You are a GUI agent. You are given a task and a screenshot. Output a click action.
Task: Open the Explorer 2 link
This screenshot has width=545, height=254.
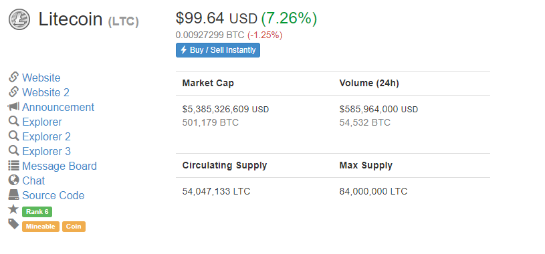tap(47, 136)
